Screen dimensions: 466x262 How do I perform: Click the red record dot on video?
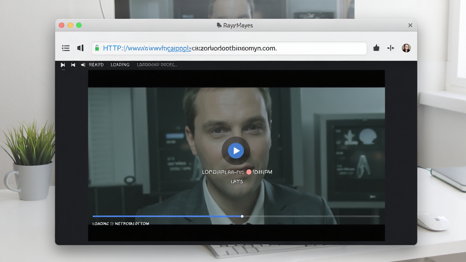pyautogui.click(x=249, y=172)
